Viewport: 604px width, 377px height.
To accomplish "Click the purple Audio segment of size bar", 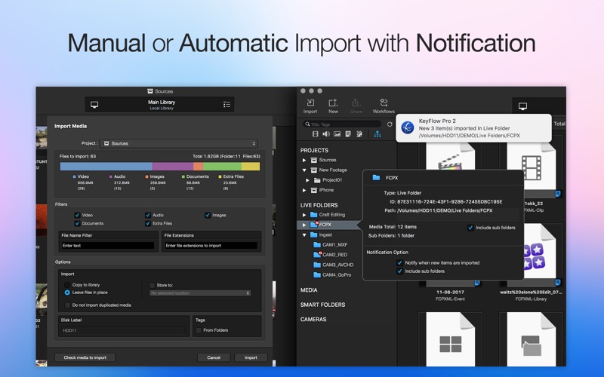I will pos(173,166).
